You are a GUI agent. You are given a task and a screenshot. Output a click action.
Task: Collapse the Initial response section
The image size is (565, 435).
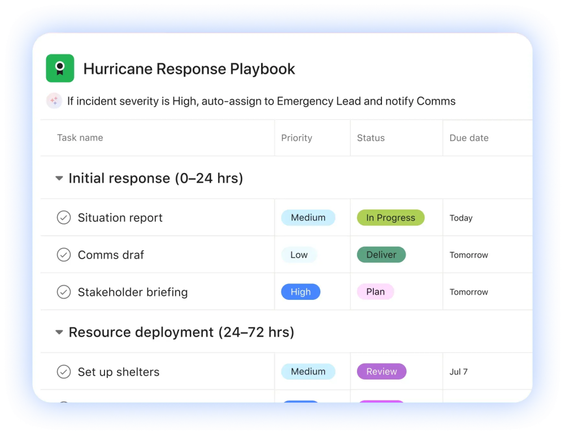coord(59,179)
